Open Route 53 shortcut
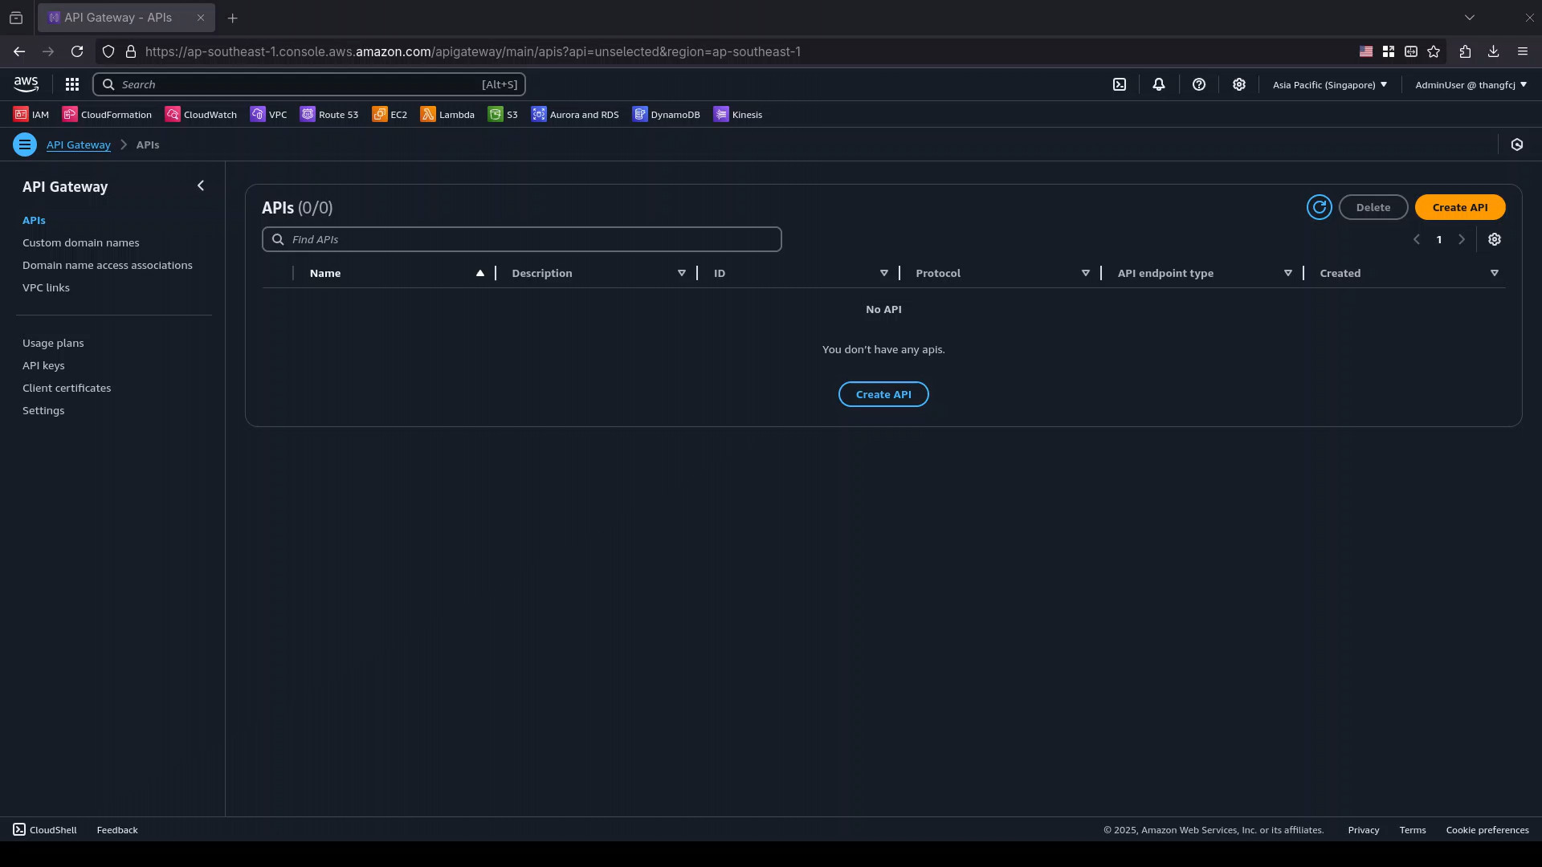 pos(329,115)
